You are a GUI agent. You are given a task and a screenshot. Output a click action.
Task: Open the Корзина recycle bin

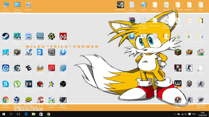(x=28, y=5)
